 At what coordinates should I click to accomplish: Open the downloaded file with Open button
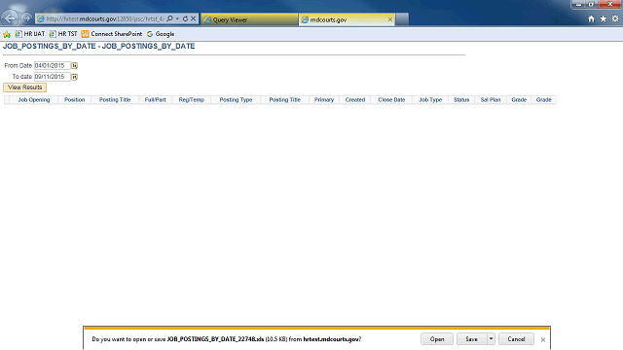tap(437, 339)
